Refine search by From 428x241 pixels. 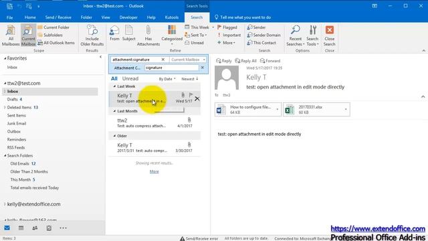point(114,33)
